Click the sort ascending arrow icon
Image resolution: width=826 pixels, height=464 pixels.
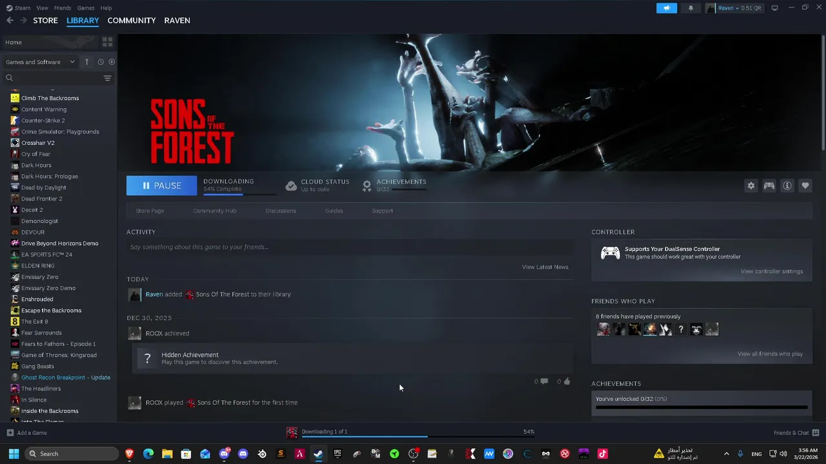(87, 62)
